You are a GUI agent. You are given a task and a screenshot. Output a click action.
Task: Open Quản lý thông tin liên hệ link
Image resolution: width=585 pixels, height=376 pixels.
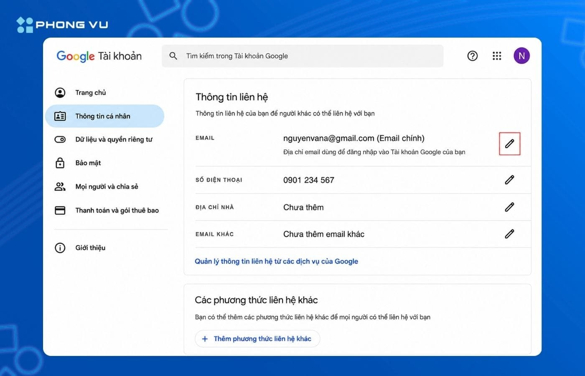[x=276, y=261]
